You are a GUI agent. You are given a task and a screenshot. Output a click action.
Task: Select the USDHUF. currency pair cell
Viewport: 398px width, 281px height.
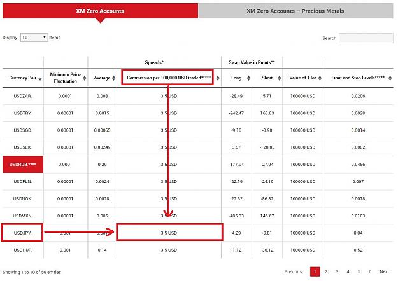click(x=23, y=250)
